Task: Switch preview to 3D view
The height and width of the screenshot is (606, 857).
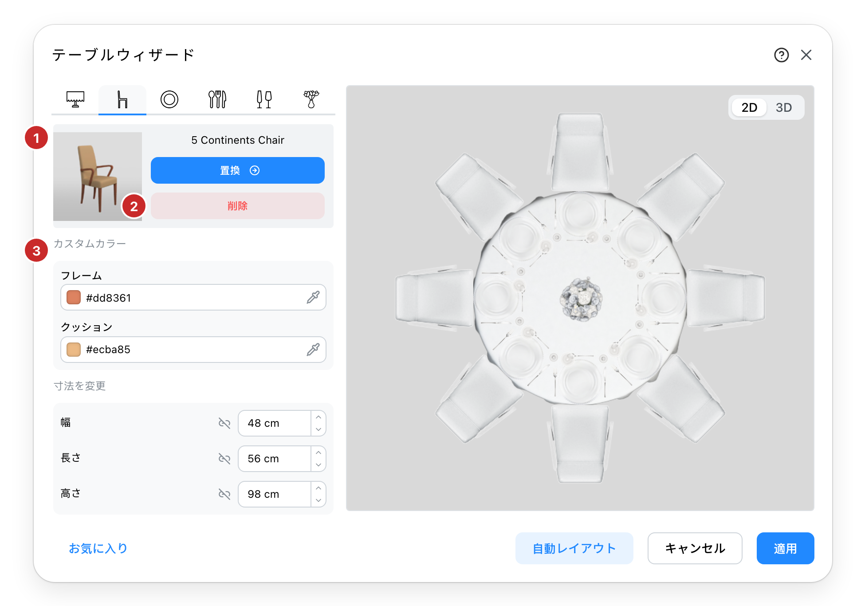Action: [784, 107]
